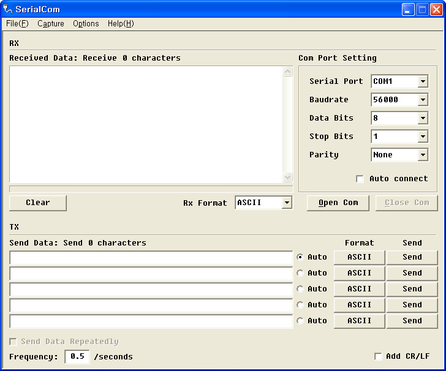446x371 pixels.
Task: Focus the third send data text field
Action: coord(151,290)
